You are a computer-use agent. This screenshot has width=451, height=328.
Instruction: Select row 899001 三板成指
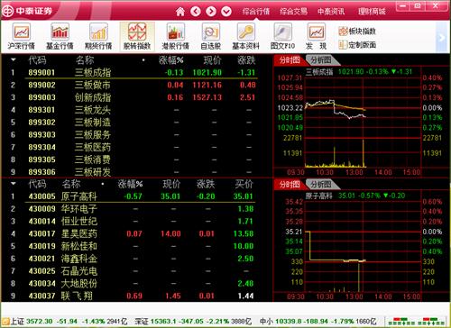pyautogui.click(x=133, y=72)
